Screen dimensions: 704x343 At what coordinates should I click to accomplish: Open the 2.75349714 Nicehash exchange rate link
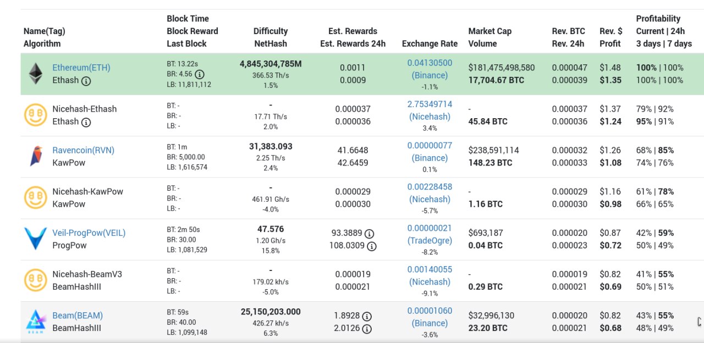[x=430, y=110]
